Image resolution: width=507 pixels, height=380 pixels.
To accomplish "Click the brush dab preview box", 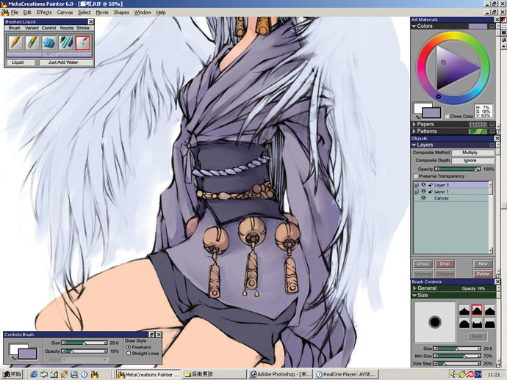I will coord(435,322).
